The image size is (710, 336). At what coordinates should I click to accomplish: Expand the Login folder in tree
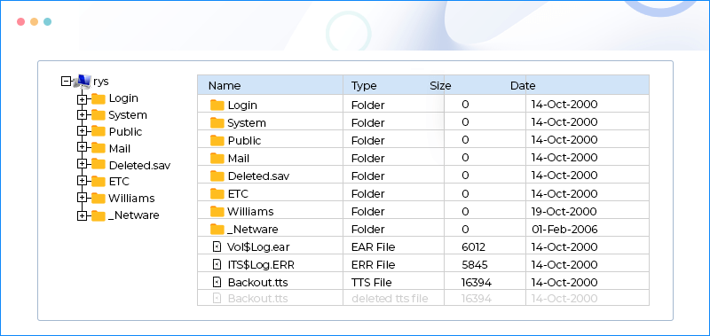pos(82,98)
